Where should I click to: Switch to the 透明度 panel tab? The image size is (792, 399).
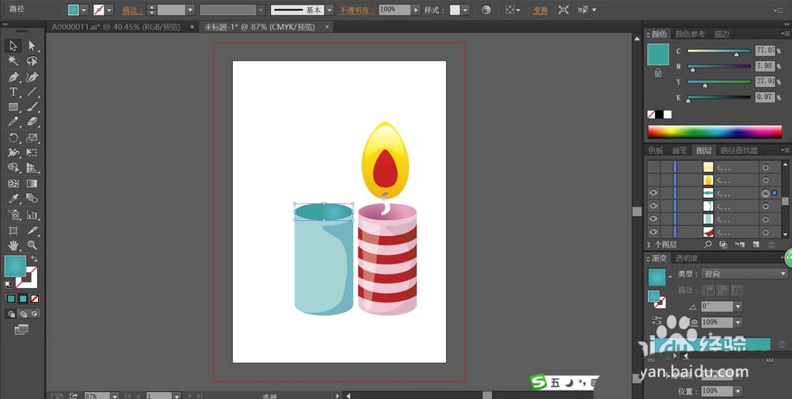[x=687, y=258]
